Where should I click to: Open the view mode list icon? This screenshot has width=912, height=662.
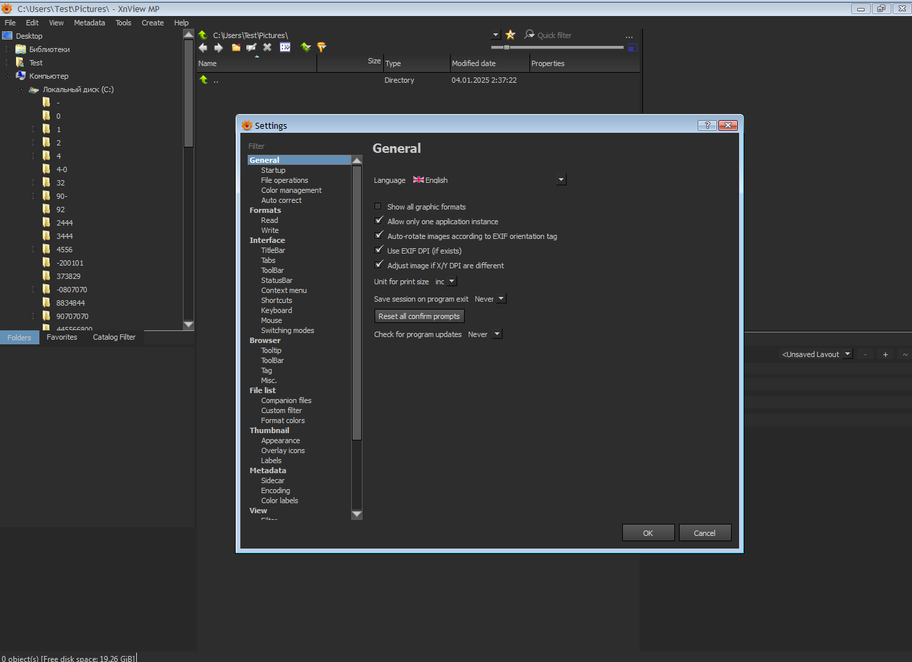point(285,47)
